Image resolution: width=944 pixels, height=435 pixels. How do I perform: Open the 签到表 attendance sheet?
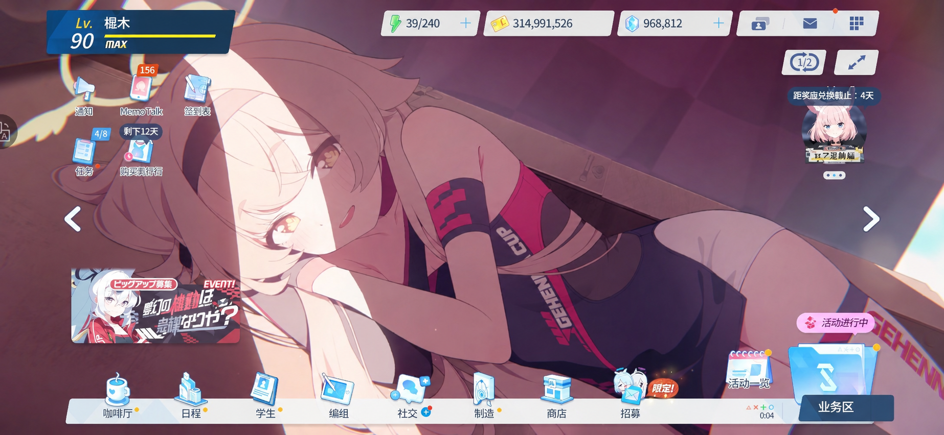(x=197, y=96)
